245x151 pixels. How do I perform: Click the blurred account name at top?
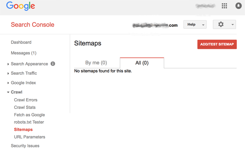205,6
